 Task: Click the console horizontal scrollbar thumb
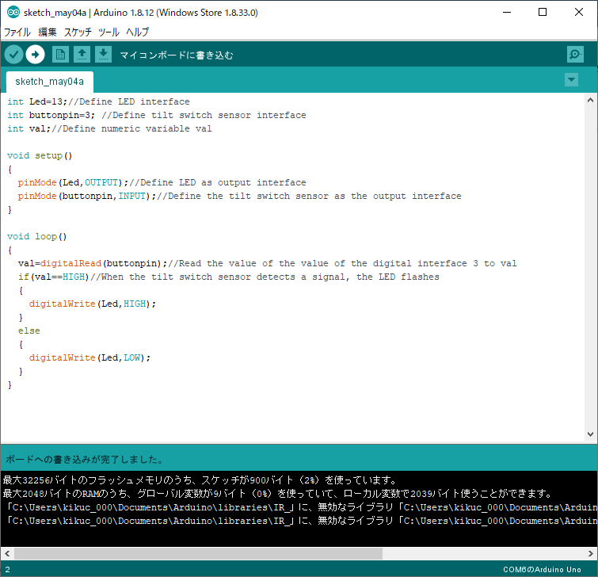point(198,553)
